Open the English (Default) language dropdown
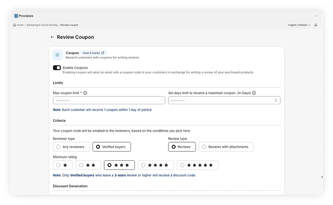Image resolution: width=333 pixels, height=205 pixels. click(298, 25)
